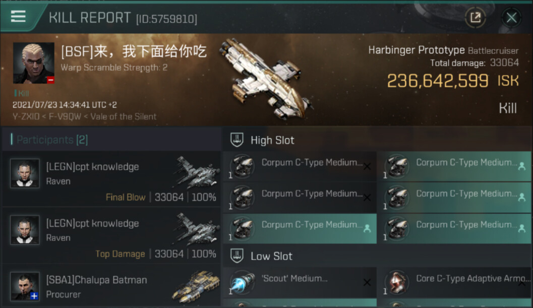Select the Participants [2] tab
Image resolution: width=533 pixels, height=308 pixels.
tap(52, 140)
